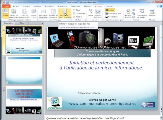Image resolution: width=163 pixels, height=120 pixels.
Task: Click the slide 1 animation star indicator
Action: pyautogui.click(x=4, y=30)
